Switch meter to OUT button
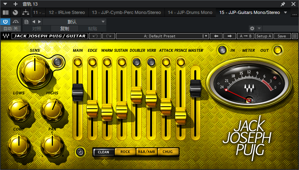The height and width of the screenshot is (170, 299). pos(278,50)
